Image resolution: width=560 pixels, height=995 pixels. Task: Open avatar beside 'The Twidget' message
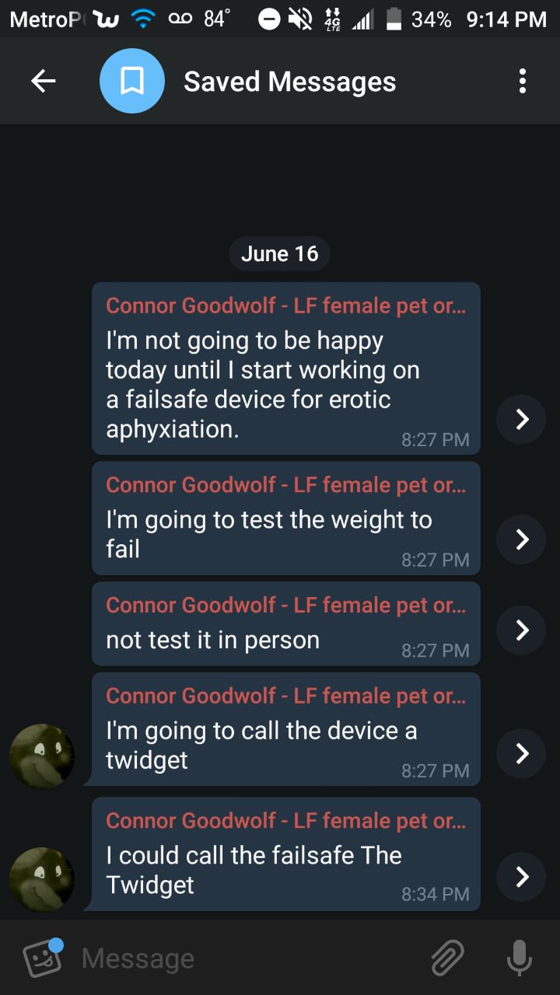pyautogui.click(x=42, y=879)
